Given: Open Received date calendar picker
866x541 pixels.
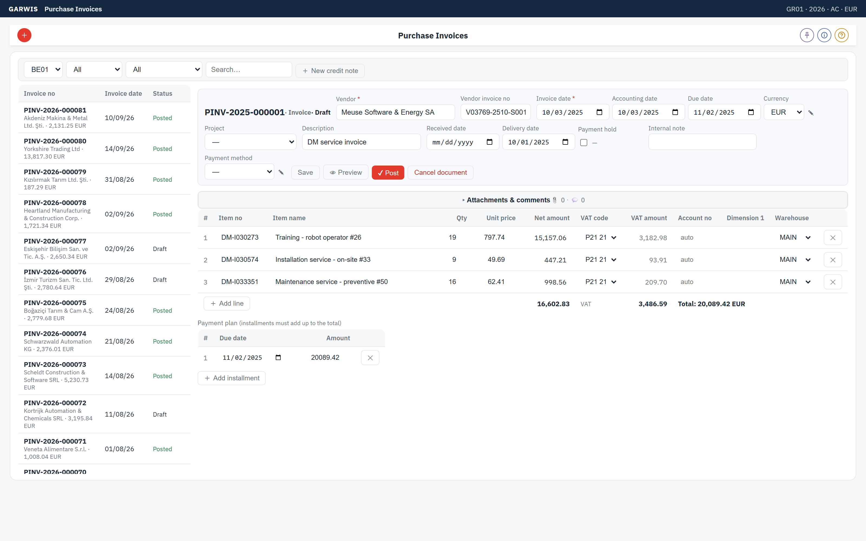Looking at the screenshot, I should pyautogui.click(x=490, y=142).
